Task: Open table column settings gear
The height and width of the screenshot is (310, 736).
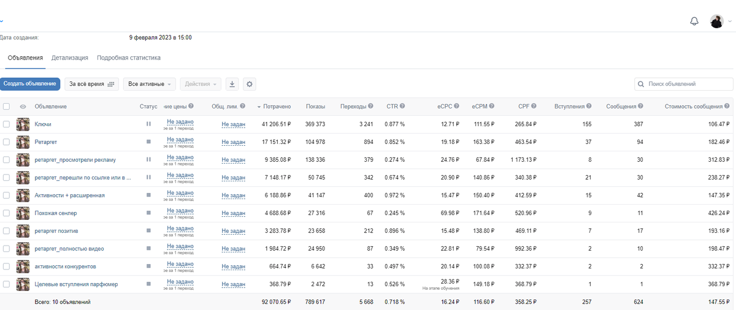Action: [x=249, y=84]
